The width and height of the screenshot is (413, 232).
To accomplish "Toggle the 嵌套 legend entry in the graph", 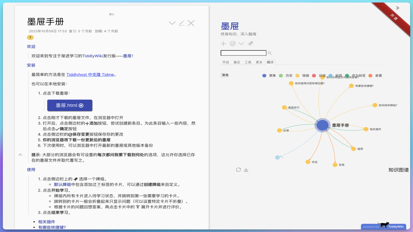I will [x=376, y=76].
